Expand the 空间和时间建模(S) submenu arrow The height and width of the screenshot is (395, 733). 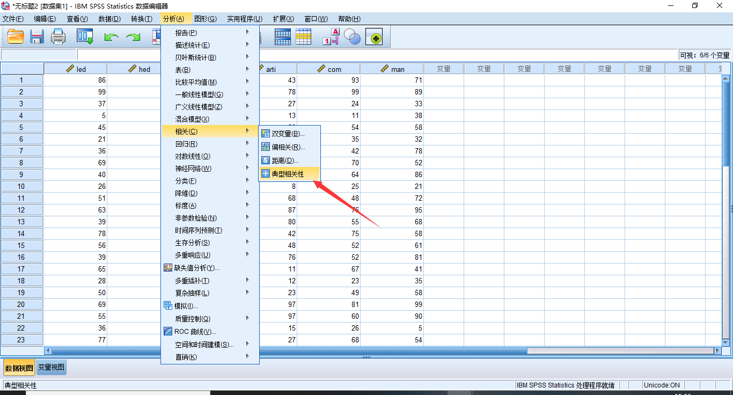point(247,344)
